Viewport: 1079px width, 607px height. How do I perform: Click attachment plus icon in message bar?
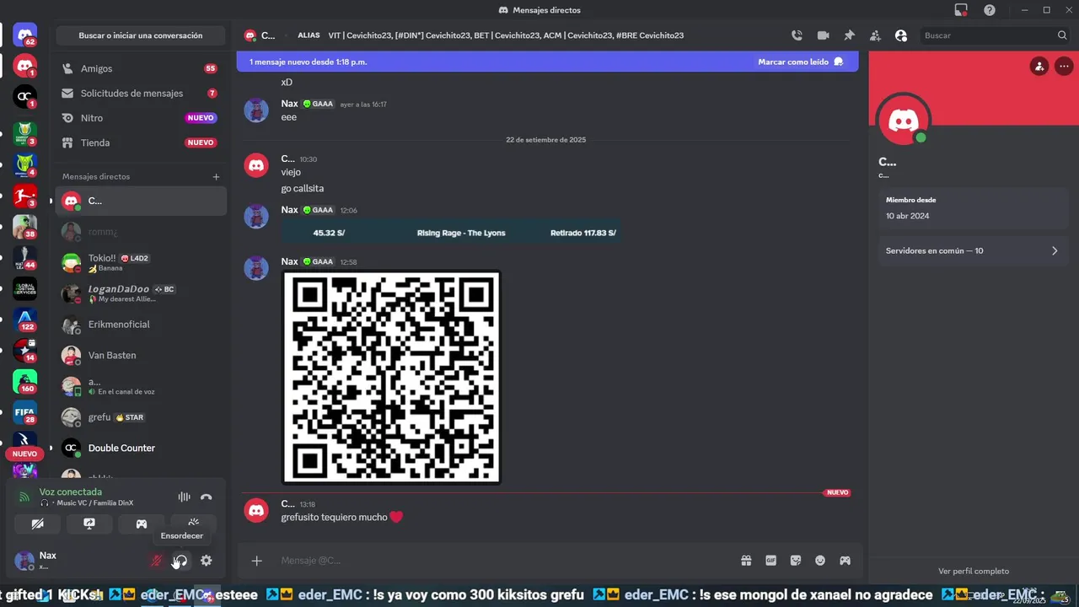(x=257, y=561)
